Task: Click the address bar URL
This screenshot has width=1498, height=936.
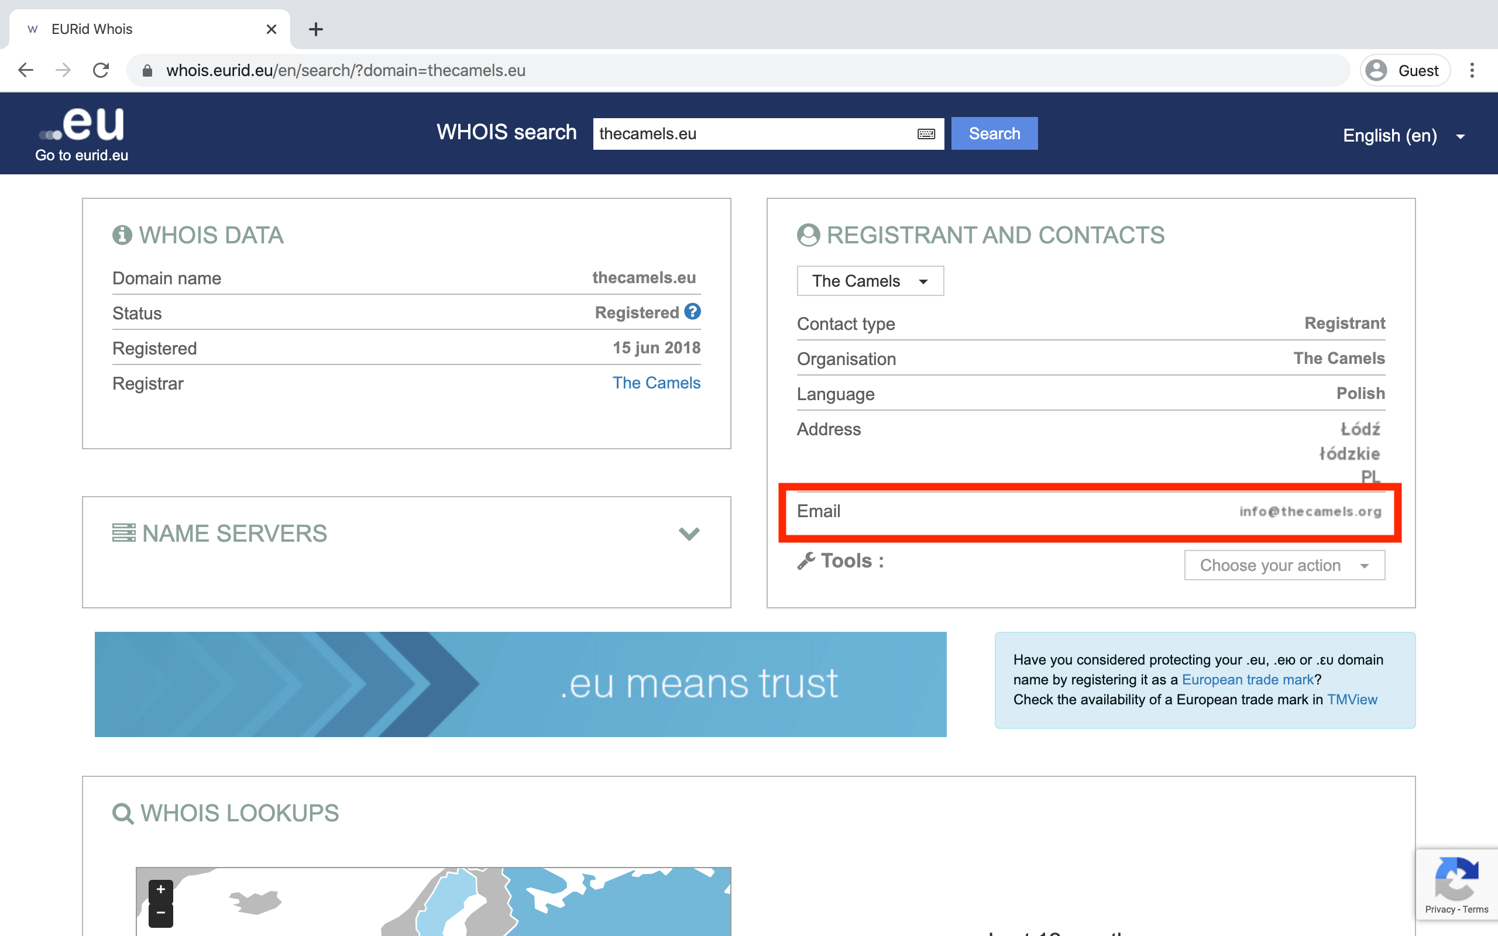Action: [x=345, y=70]
